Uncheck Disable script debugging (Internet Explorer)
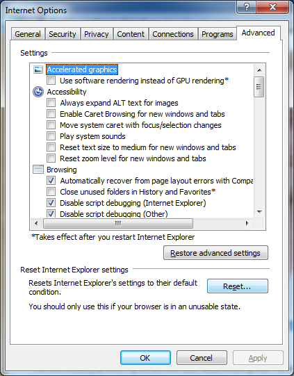This screenshot has height=376, width=294. click(x=51, y=203)
